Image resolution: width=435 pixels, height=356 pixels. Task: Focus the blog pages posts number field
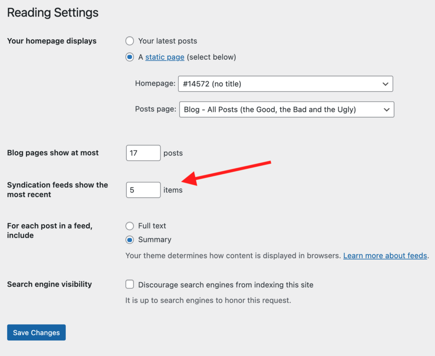pyautogui.click(x=143, y=153)
